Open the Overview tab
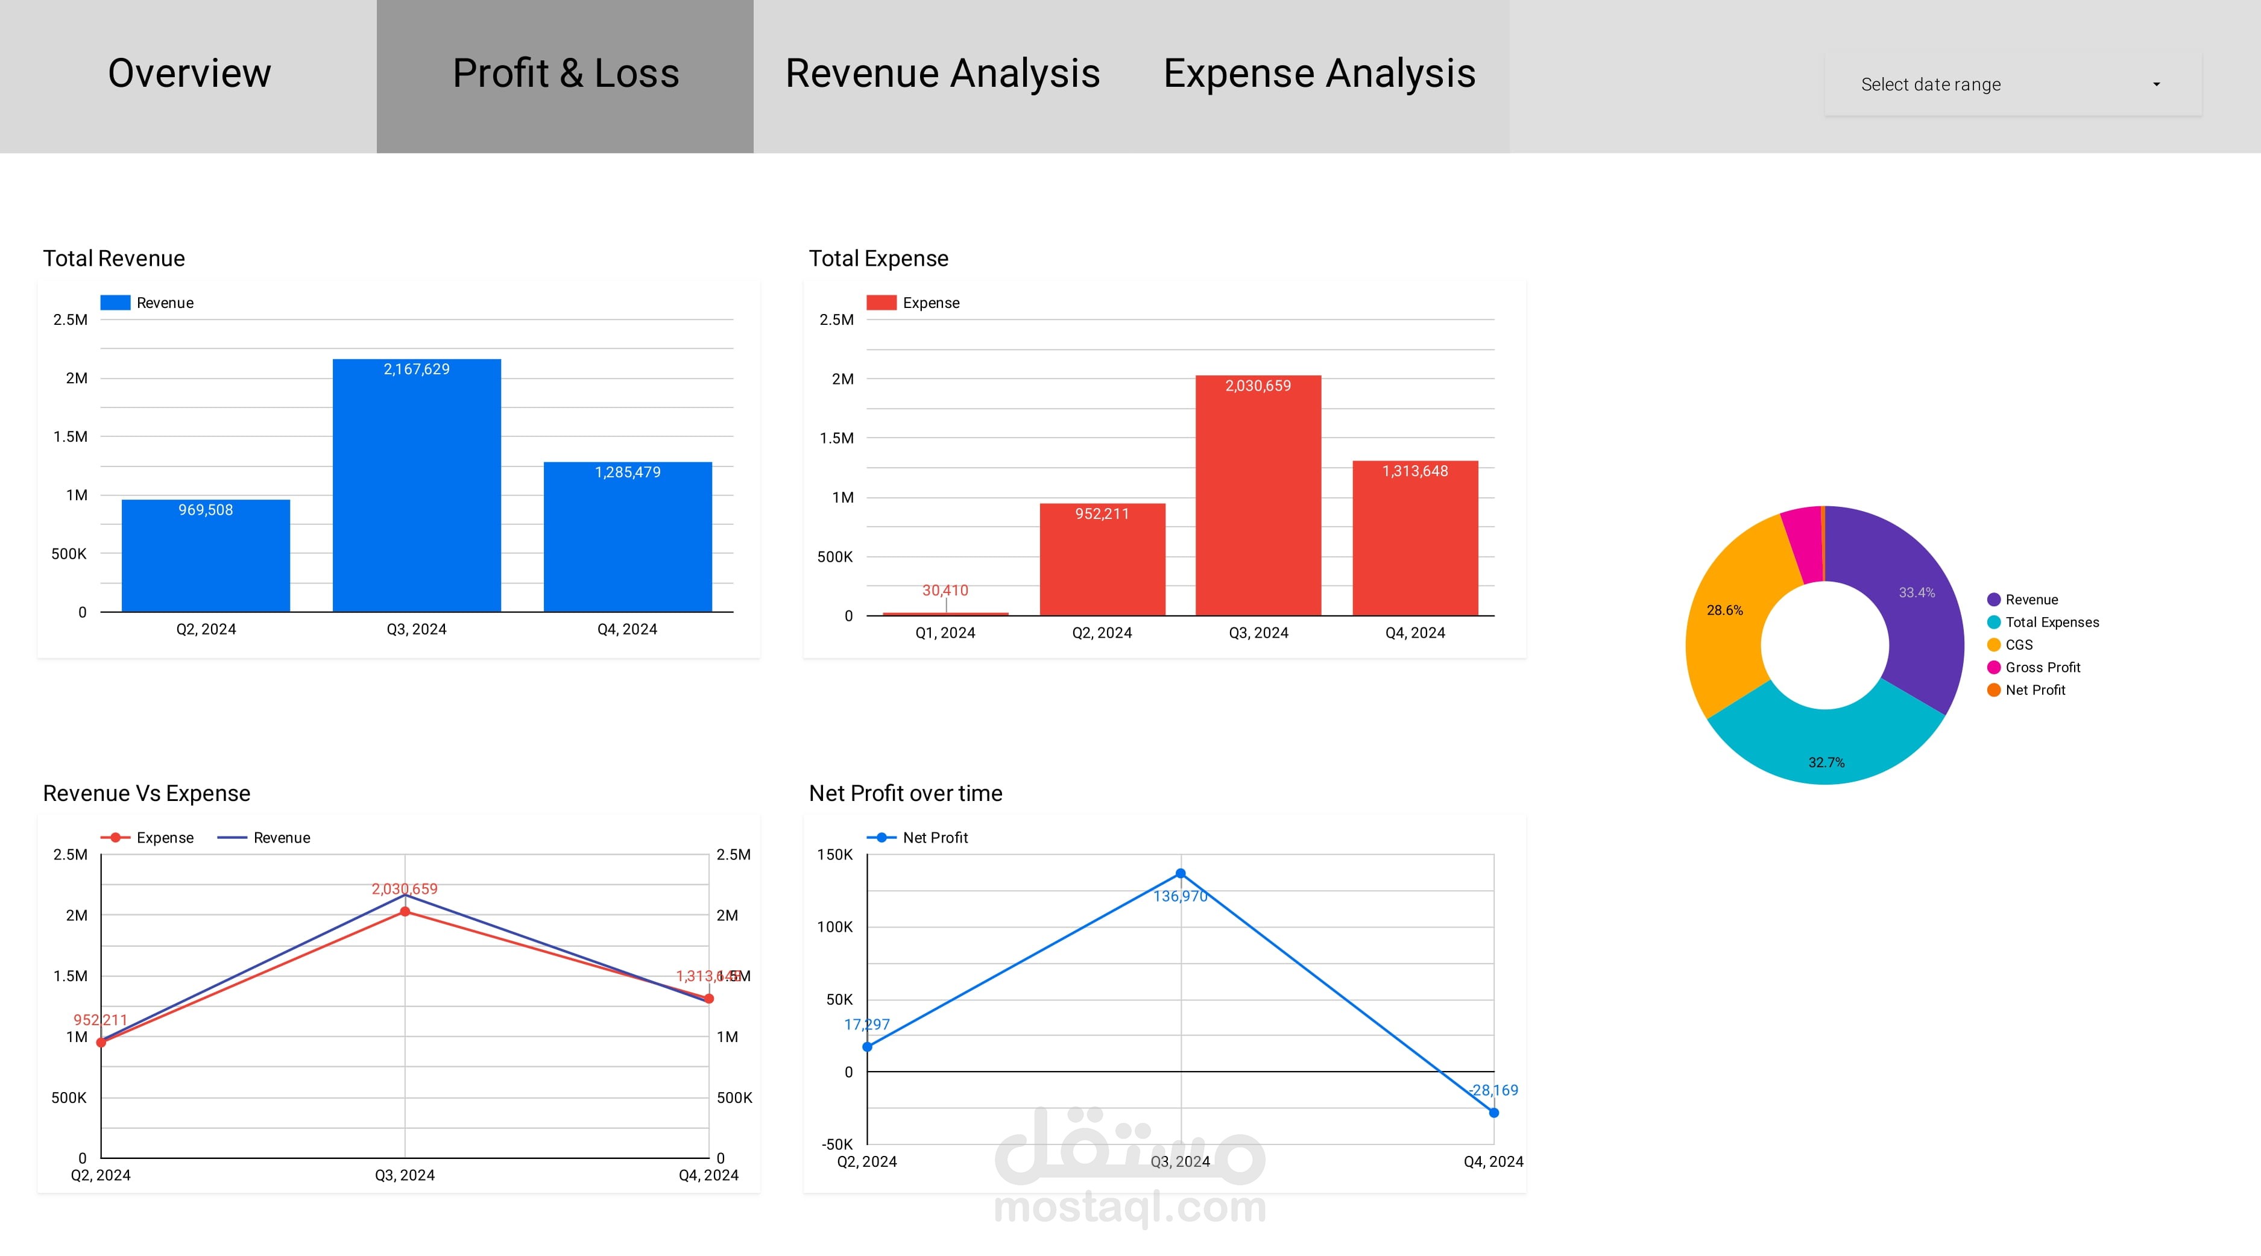 (x=189, y=74)
